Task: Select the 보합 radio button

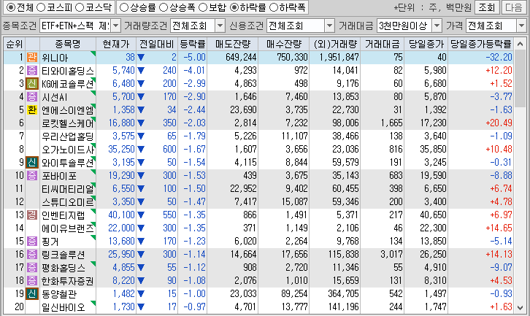Action: [202, 7]
